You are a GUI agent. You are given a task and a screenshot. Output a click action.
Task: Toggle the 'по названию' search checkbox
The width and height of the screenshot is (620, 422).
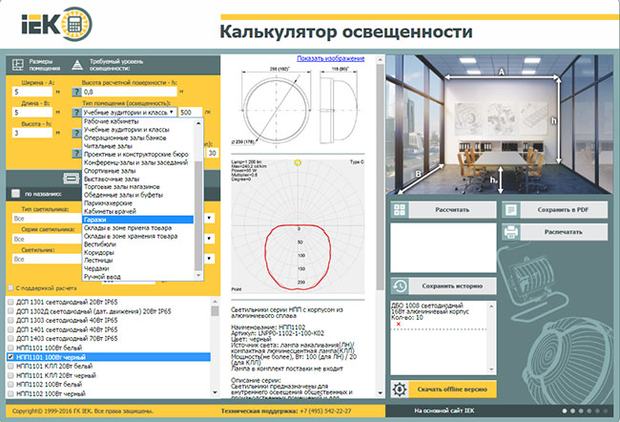coord(15,194)
